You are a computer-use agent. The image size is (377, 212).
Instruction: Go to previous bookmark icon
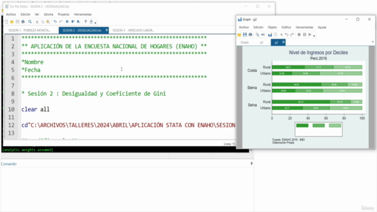(x=73, y=22)
